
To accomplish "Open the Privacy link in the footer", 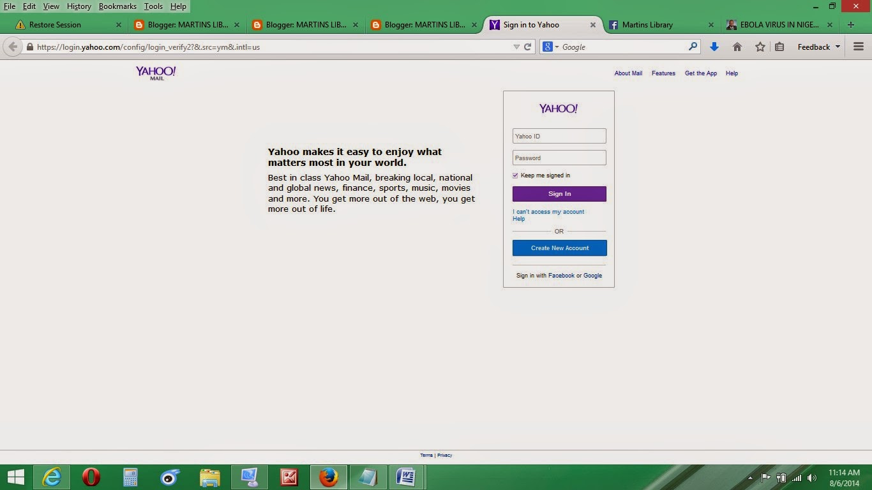I will [444, 456].
